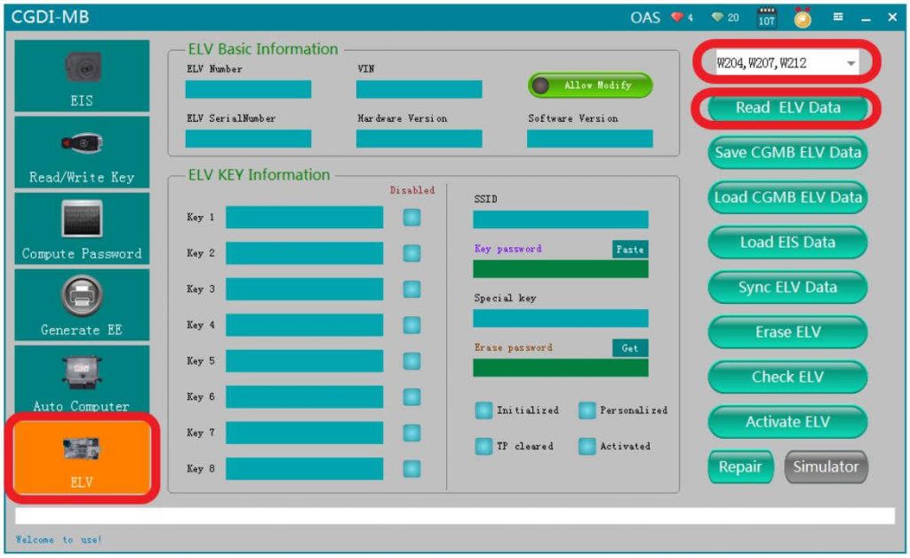This screenshot has width=910, height=558.
Task: Click the Key 1 data field
Action: point(305,218)
